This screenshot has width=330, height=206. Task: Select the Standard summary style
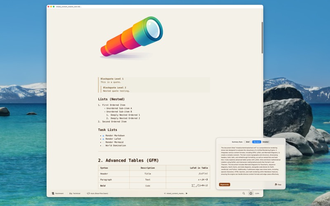257,142
